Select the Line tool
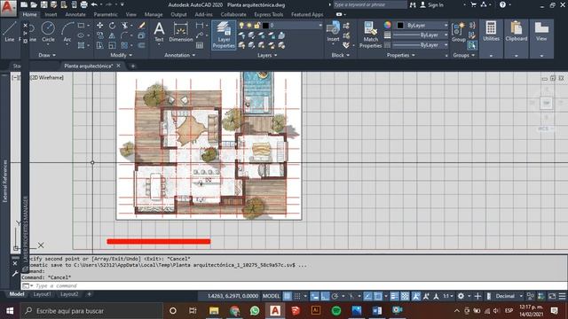 [x=10, y=32]
